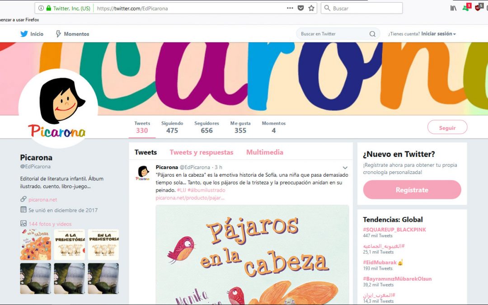This screenshot has height=305, width=488.
Task: Switch to Tweets y respuestas tab
Action: [x=202, y=152]
